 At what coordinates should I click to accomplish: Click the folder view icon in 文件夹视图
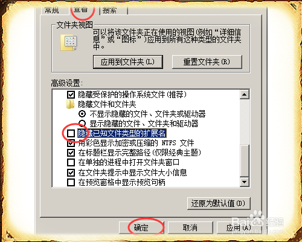pos(69,43)
